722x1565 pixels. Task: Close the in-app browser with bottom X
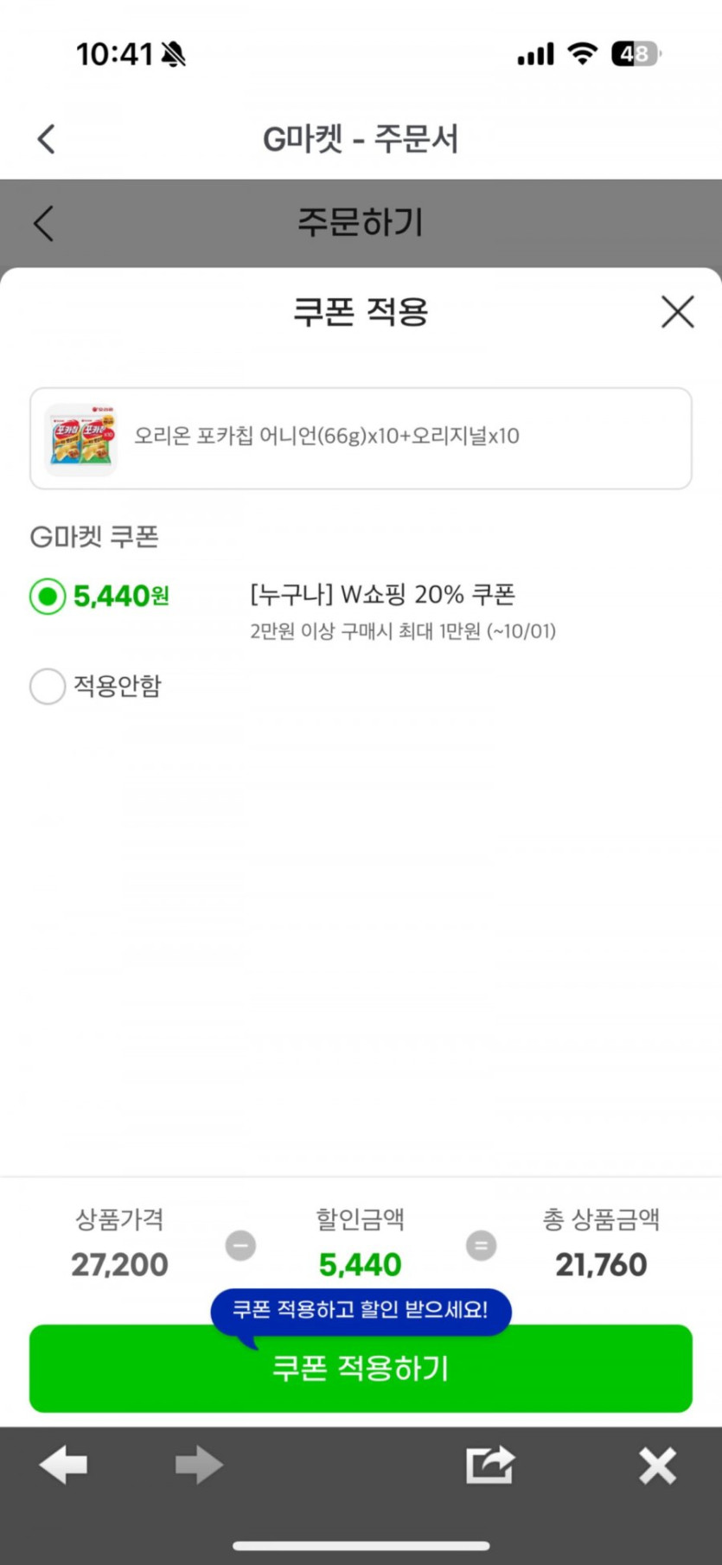(x=657, y=1466)
